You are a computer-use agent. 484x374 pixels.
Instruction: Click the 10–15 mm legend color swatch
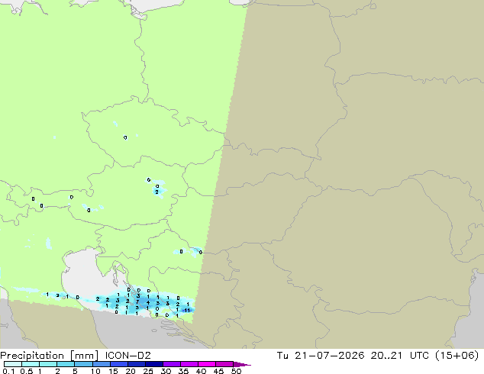click(102, 364)
